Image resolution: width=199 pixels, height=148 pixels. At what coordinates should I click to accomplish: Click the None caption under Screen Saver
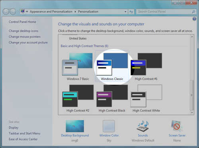pos(177,140)
